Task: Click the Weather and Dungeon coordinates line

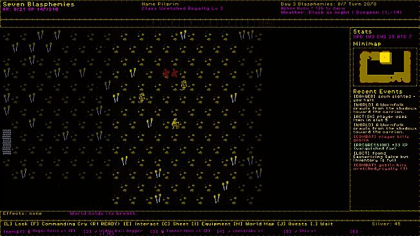Action: pyautogui.click(x=341, y=12)
